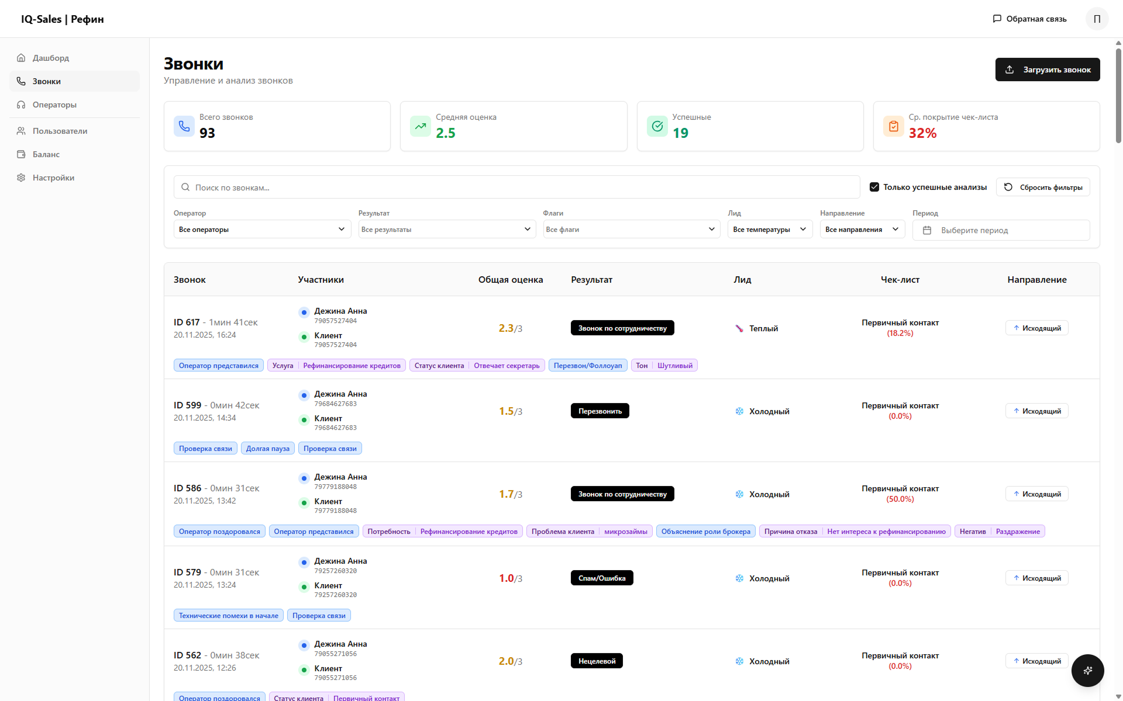Open the Все температуры lead dropdown
Viewport: 1123px width, 701px height.
(x=769, y=229)
